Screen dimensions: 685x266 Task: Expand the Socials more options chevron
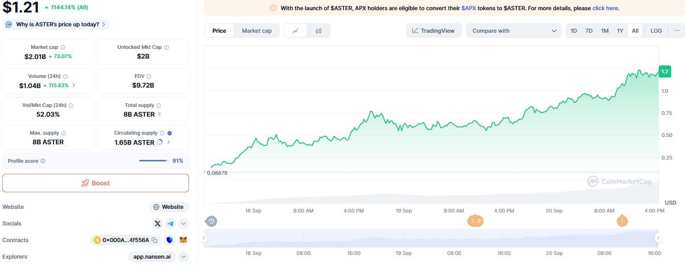[x=183, y=224]
